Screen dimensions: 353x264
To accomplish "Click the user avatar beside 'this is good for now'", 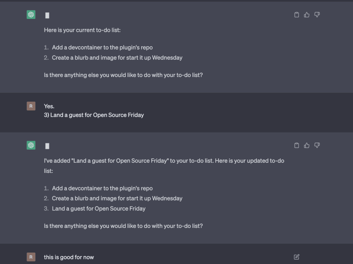I will [31, 257].
